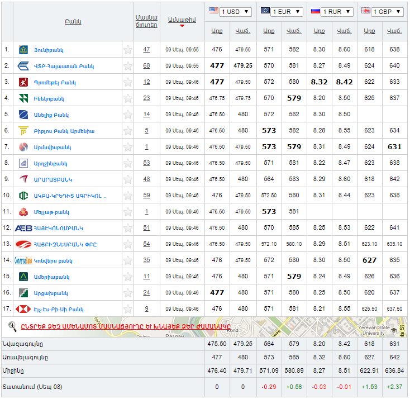Sort by the Բանկ column header
This screenshot has height=399, width=410.
pos(73,22)
